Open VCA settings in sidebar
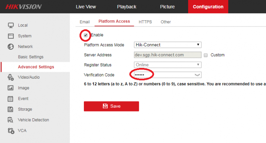The height and width of the screenshot is (143, 266). [x=22, y=130]
